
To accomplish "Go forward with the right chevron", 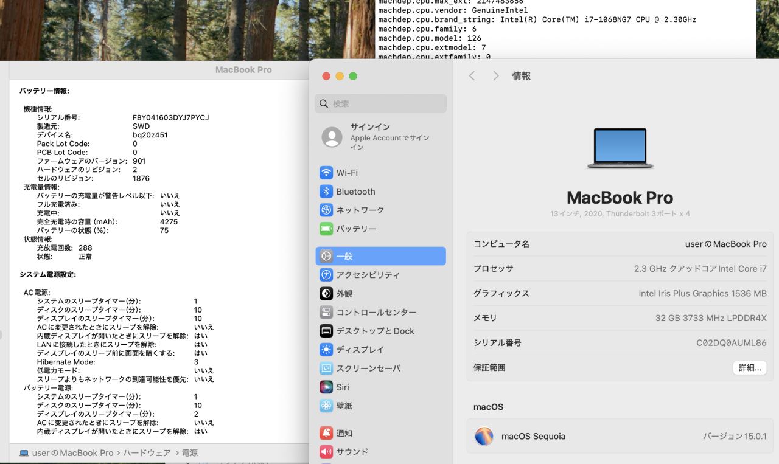I will (496, 76).
